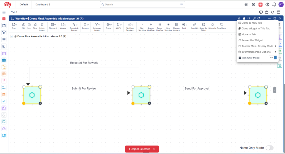Screen dimensions: 285x154
Task: Switch to the Dashboard 2 tab
Action: (x=43, y=4)
